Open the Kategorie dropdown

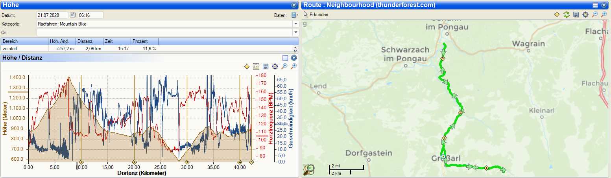[295, 24]
